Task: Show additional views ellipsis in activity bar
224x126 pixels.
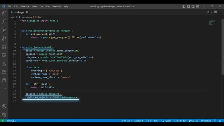Action: [x=4, y=89]
